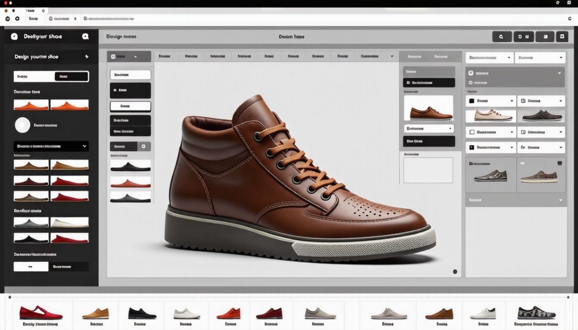
Task: Toggle the dark option in the sidebar segmented control
Action: 71,76
